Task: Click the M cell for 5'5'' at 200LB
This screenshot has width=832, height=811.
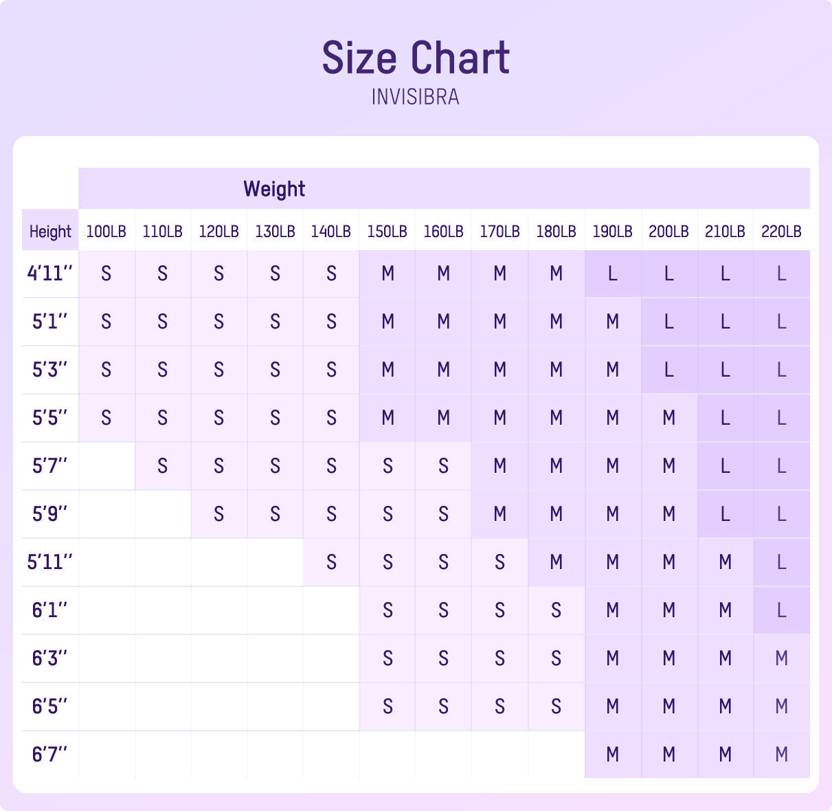Action: pos(669,418)
